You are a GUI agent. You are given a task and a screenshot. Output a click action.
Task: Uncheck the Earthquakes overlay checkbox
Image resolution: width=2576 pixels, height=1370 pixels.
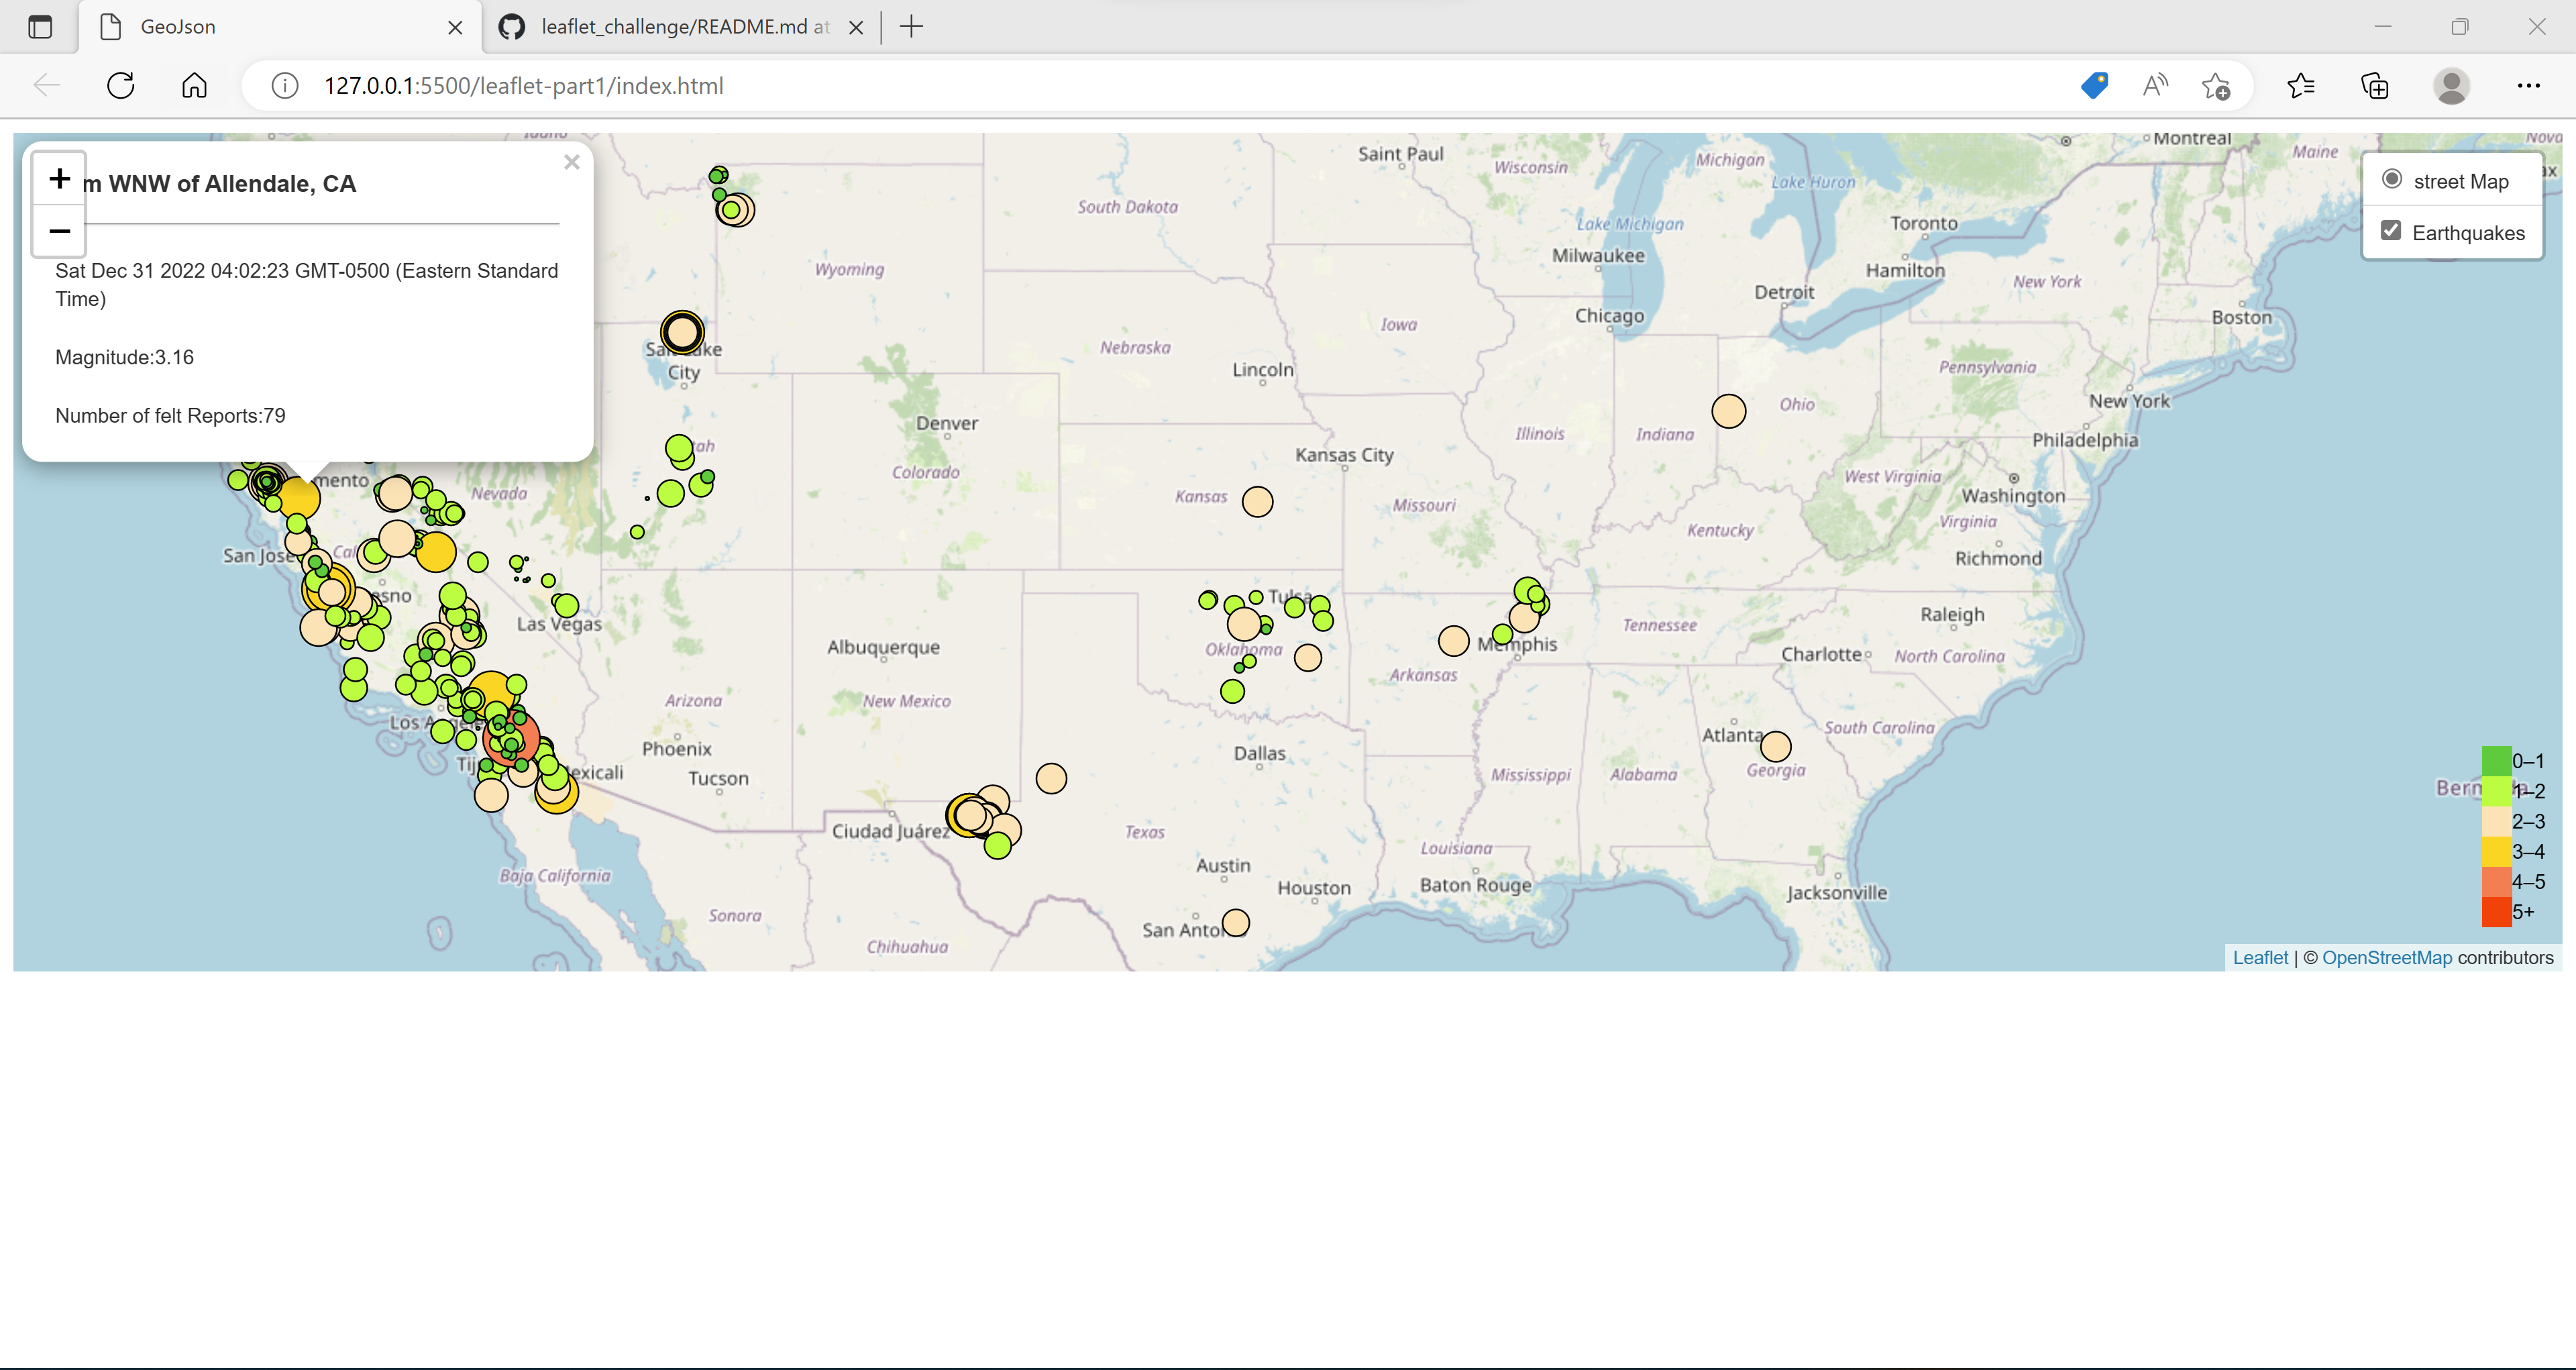(2392, 231)
